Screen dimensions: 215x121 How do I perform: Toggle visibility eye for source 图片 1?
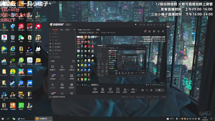point(50,47)
